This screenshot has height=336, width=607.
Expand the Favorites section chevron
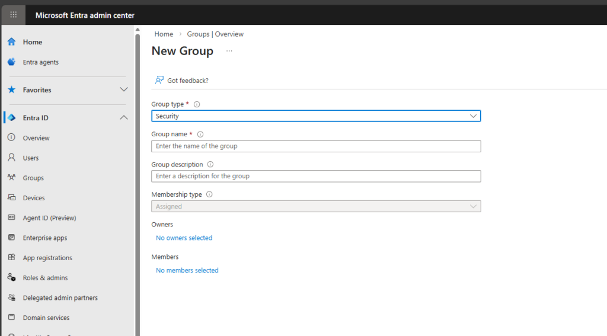click(124, 89)
